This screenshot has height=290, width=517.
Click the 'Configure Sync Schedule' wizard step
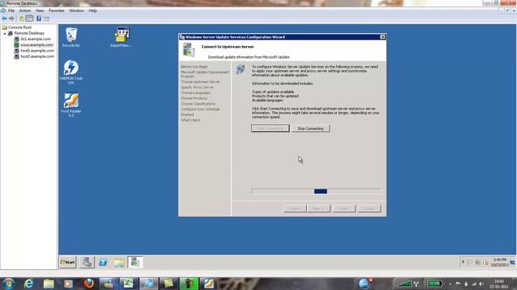click(x=200, y=110)
